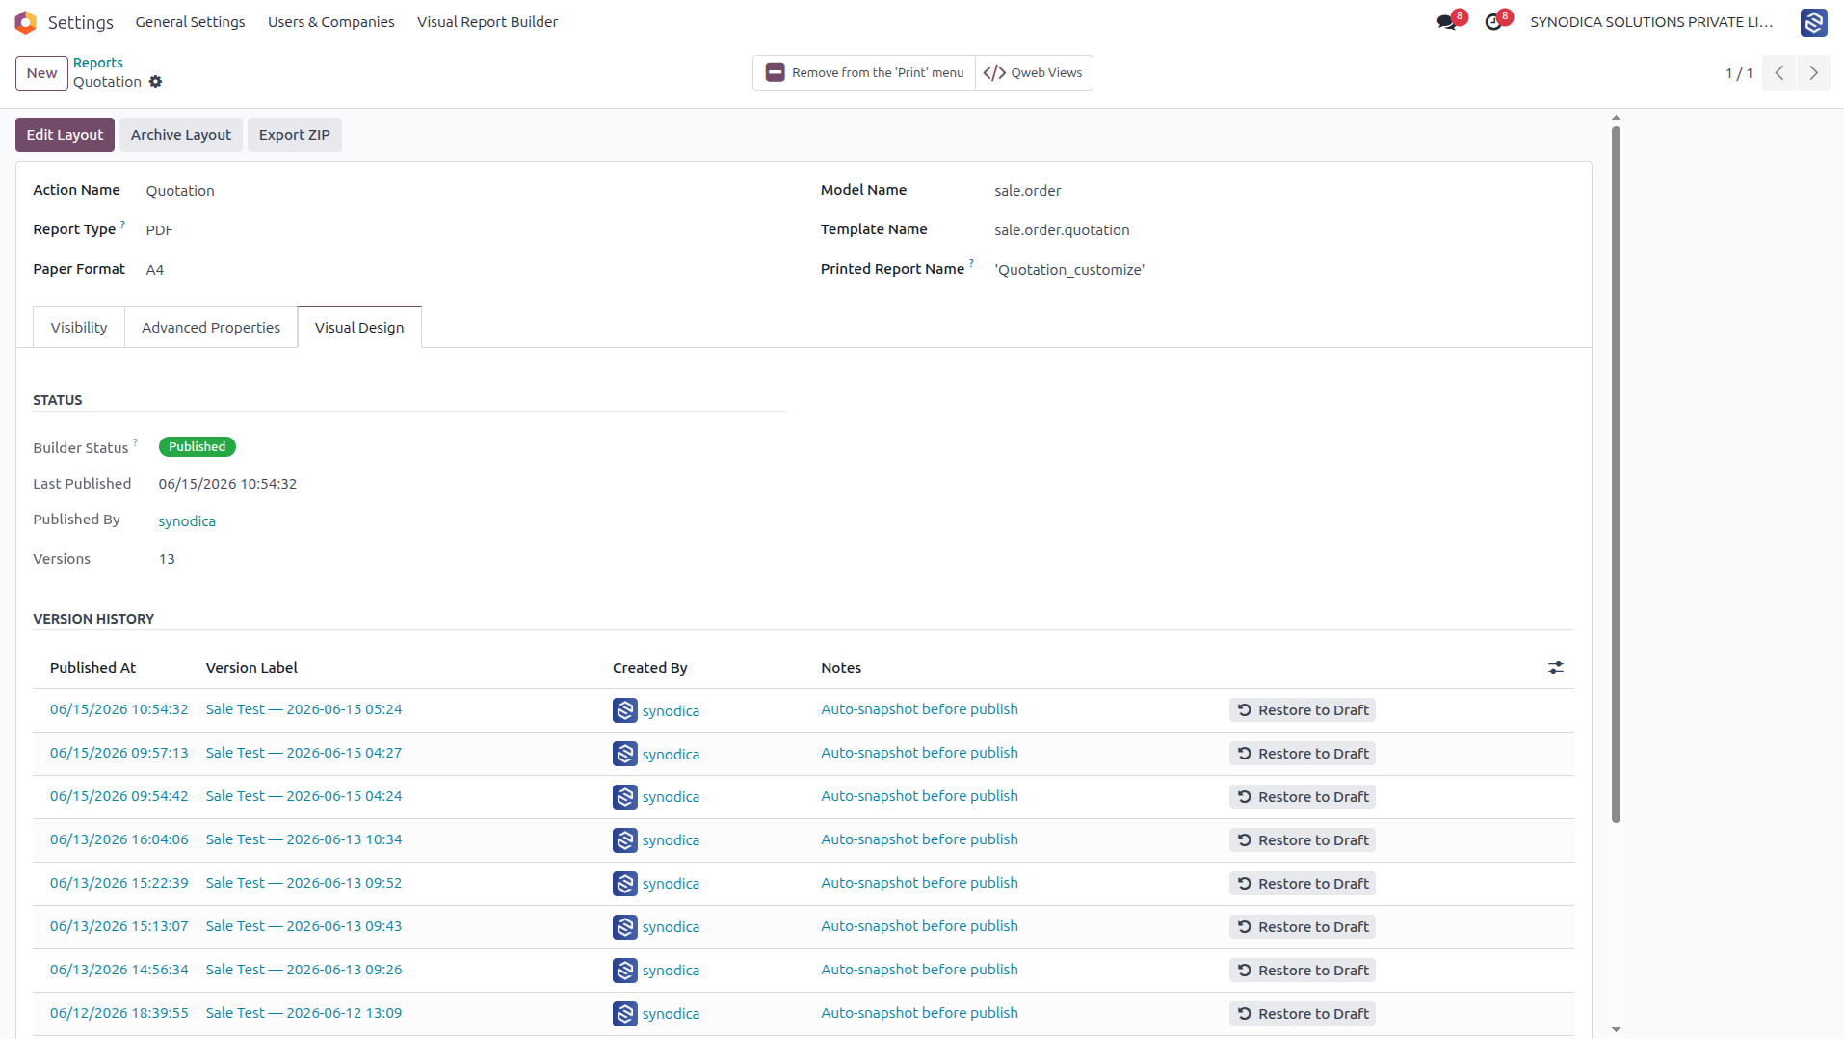The width and height of the screenshot is (1844, 1039).
Task: Restore 06/15/2026 10:54:32 version to draft
Action: (1303, 710)
